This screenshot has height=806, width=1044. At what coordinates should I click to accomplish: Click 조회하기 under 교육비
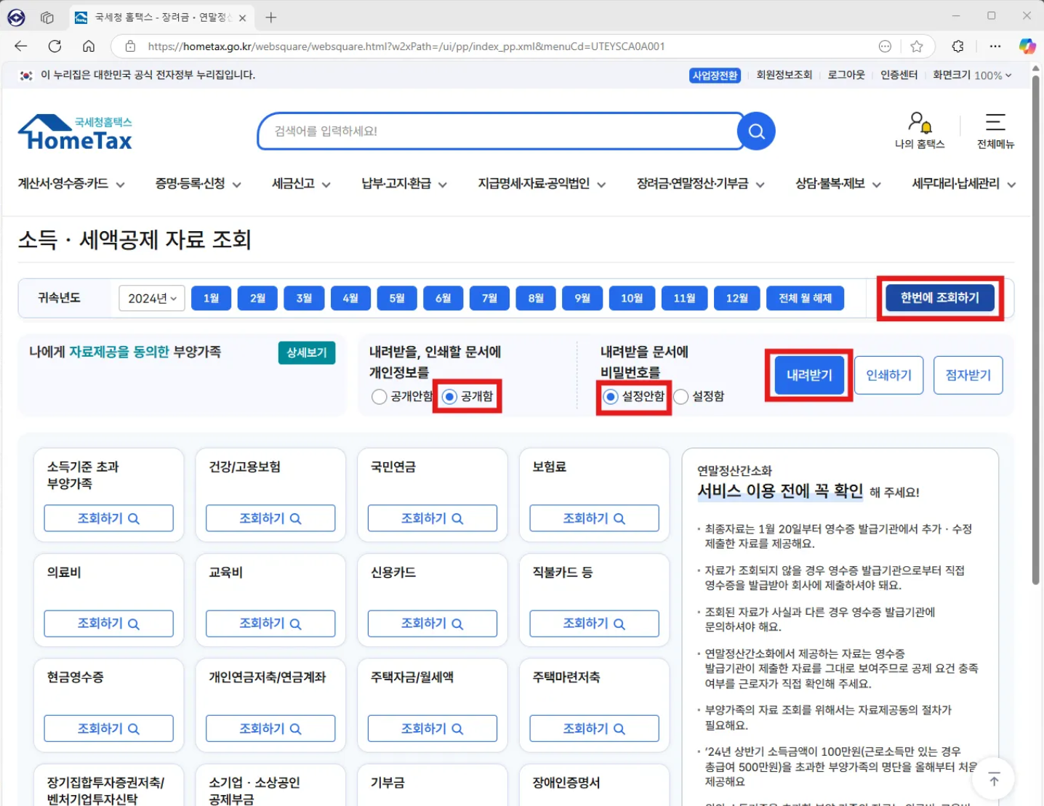(x=270, y=624)
